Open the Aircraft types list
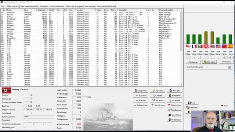Viewport: 235px width, 132px height. click(x=158, y=105)
